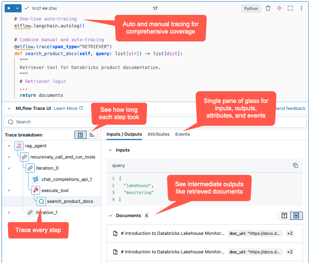311x263 pixels.
Task: Open the cell kebab menu
Action: click(x=301, y=8)
